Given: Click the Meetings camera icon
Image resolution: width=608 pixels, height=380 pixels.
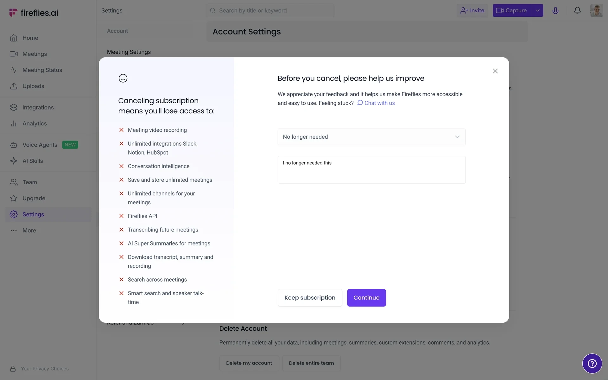Looking at the screenshot, I should click(14, 54).
